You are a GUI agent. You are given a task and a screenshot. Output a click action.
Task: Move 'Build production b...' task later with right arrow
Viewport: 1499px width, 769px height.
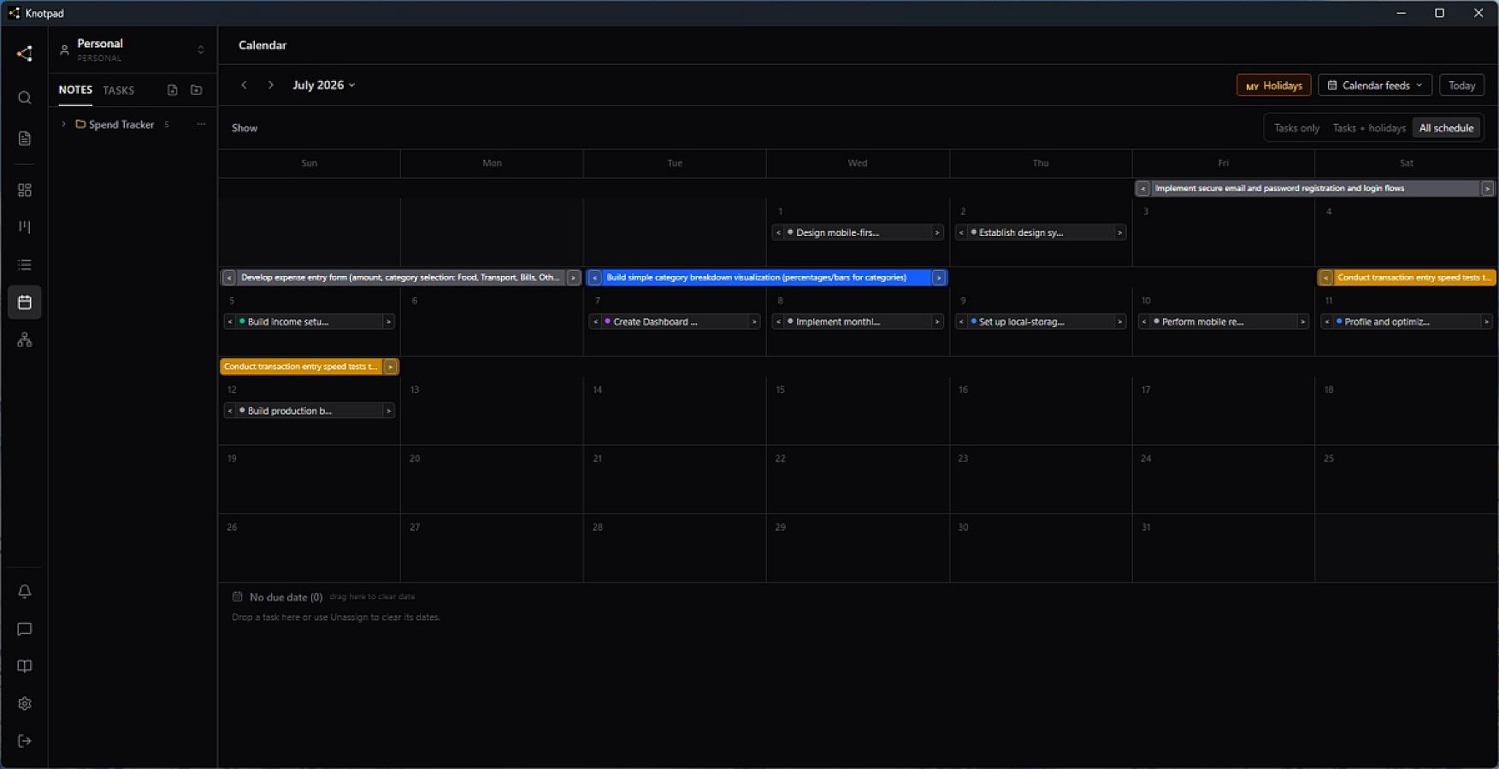pyautogui.click(x=388, y=411)
